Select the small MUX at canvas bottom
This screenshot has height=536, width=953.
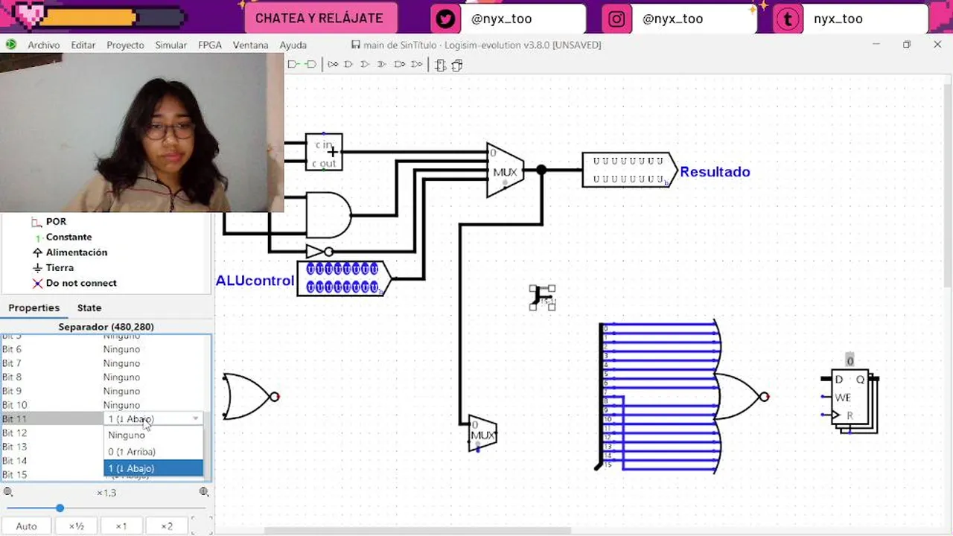pyautogui.click(x=482, y=433)
